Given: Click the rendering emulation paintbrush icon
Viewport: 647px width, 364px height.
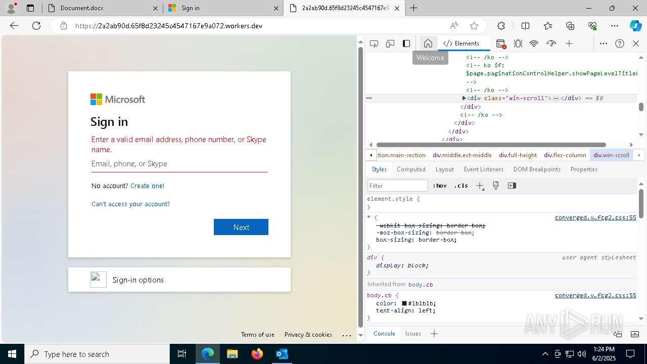Looking at the screenshot, I should pyautogui.click(x=496, y=186).
